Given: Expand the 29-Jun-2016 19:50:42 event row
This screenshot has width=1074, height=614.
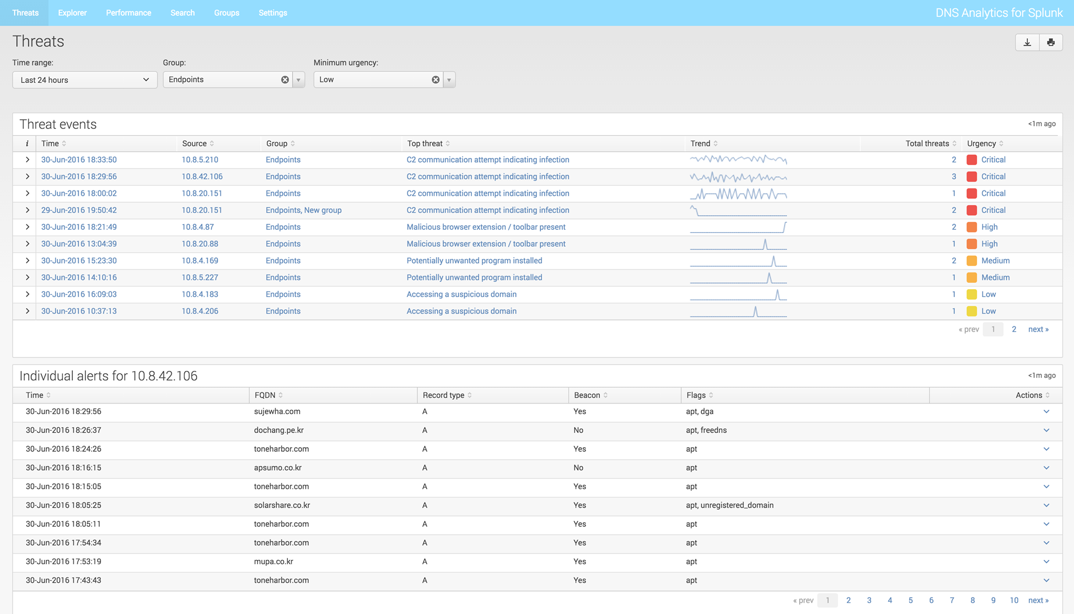Looking at the screenshot, I should click(27, 210).
